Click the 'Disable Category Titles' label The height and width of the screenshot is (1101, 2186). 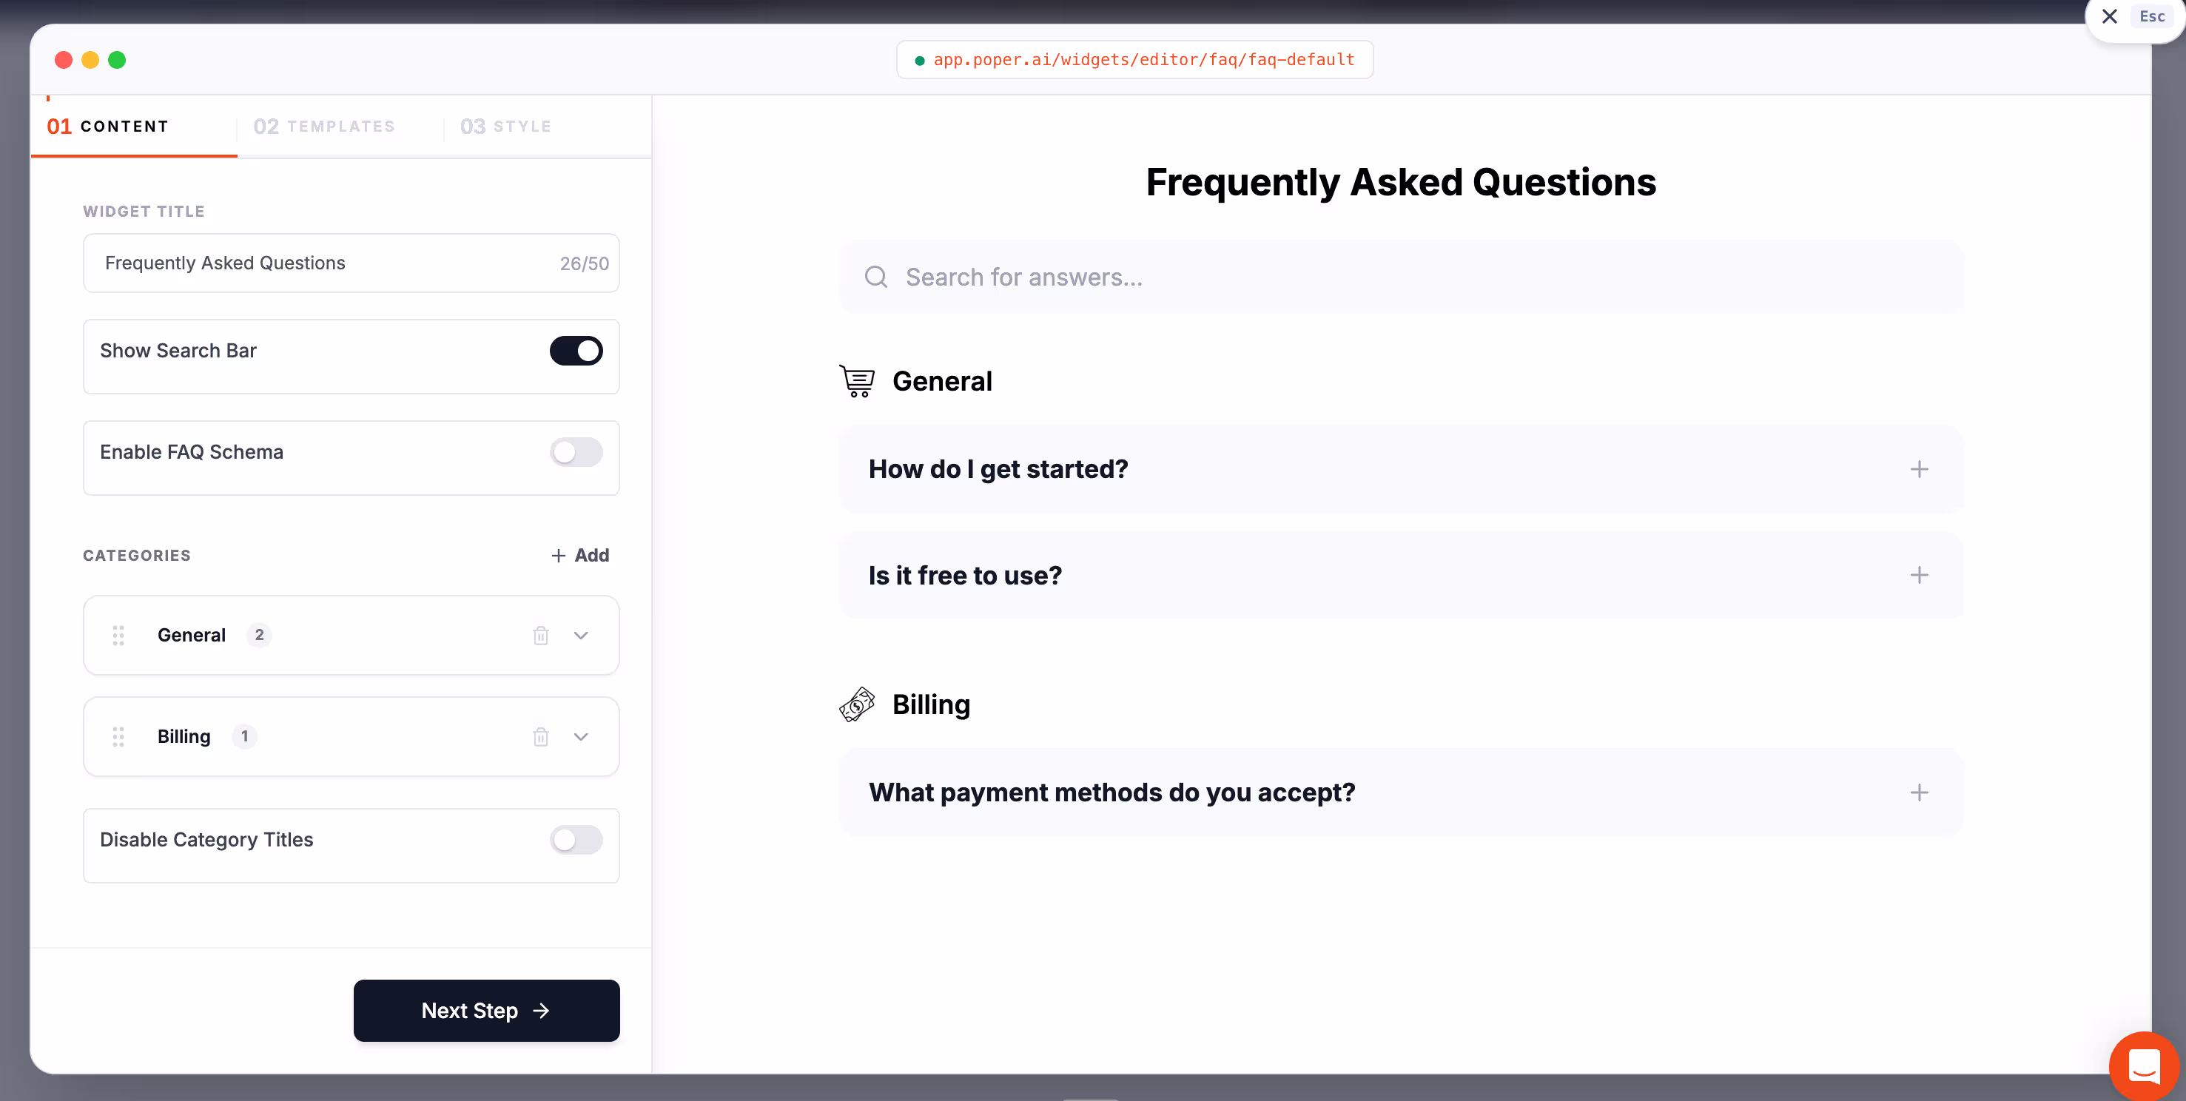click(x=206, y=840)
